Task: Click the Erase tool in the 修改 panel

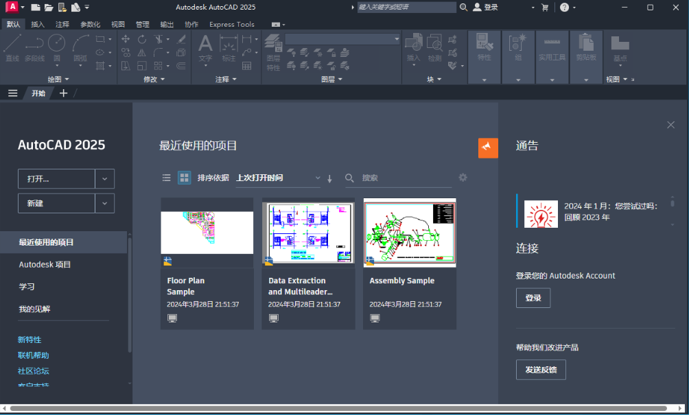Action: click(x=181, y=39)
